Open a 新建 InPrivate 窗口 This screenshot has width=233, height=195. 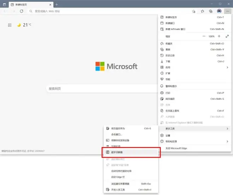click(x=195, y=29)
